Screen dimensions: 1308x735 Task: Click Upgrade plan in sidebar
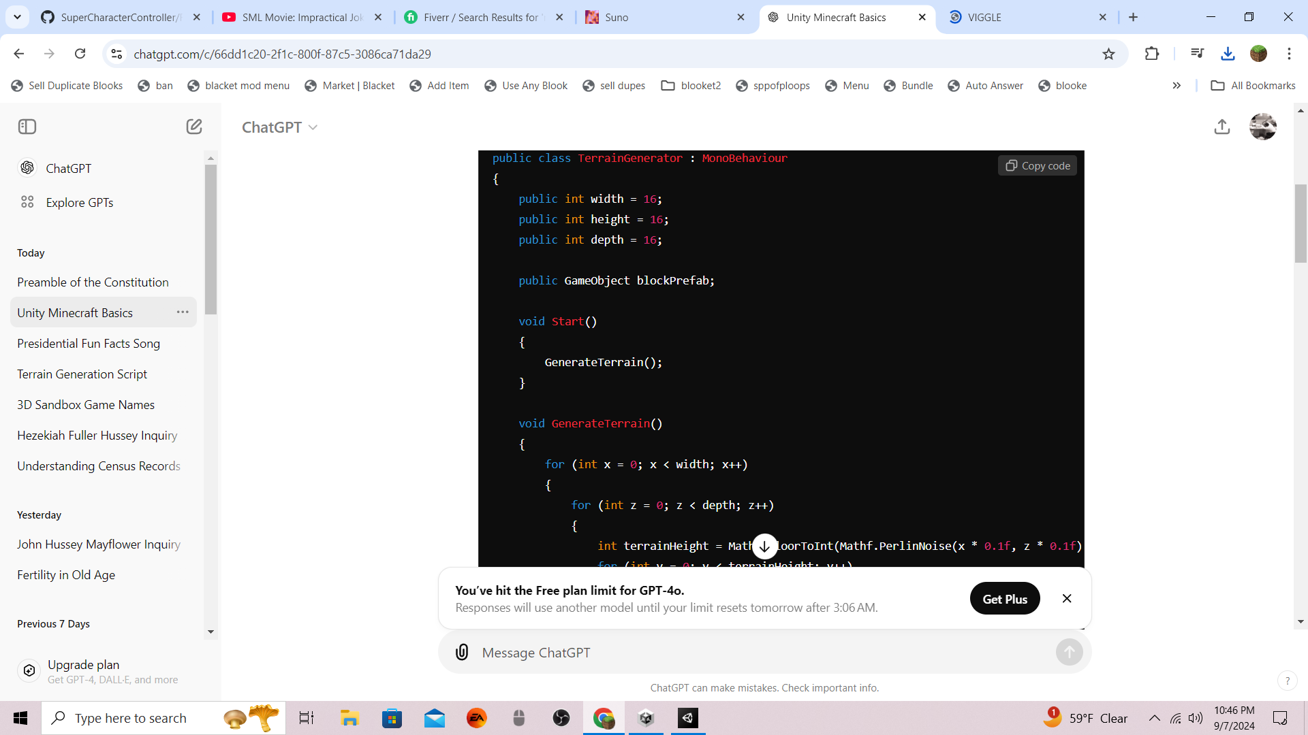click(83, 665)
